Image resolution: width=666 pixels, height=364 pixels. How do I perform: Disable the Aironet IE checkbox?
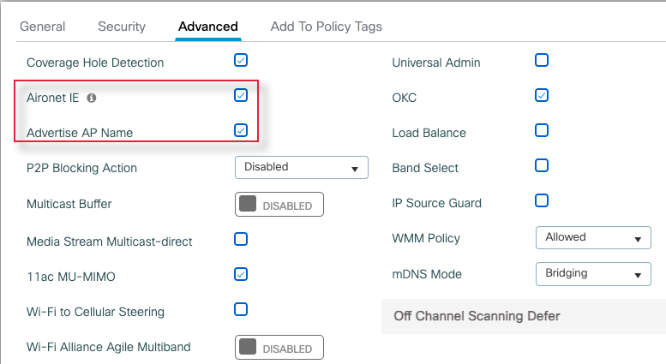(x=241, y=96)
